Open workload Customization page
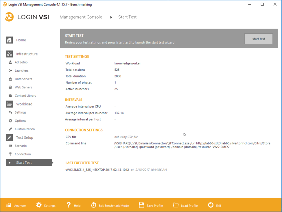 click(x=25, y=129)
